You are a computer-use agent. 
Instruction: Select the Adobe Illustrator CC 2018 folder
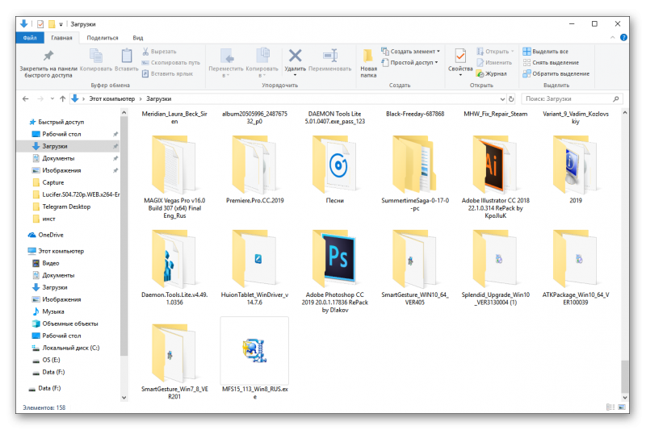495,177
